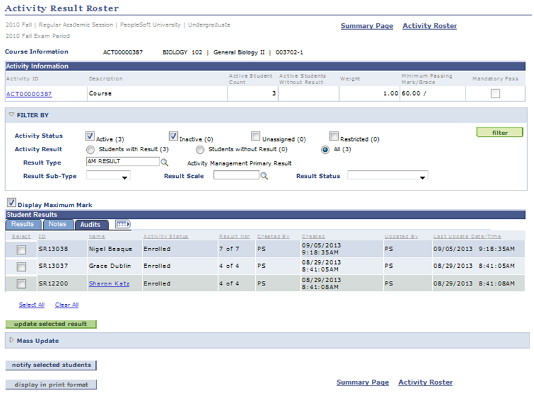Viewport: 534px width, 393px height.
Task: Toggle the Display Maximum Mark checkbox
Action: (11, 203)
